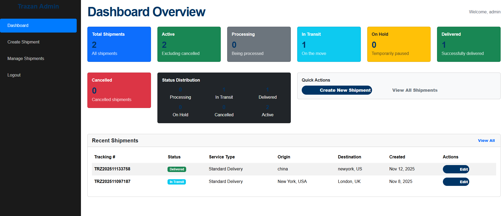Click the Tracking # column header
Screen dimensions: 502x216
(x=105, y=157)
